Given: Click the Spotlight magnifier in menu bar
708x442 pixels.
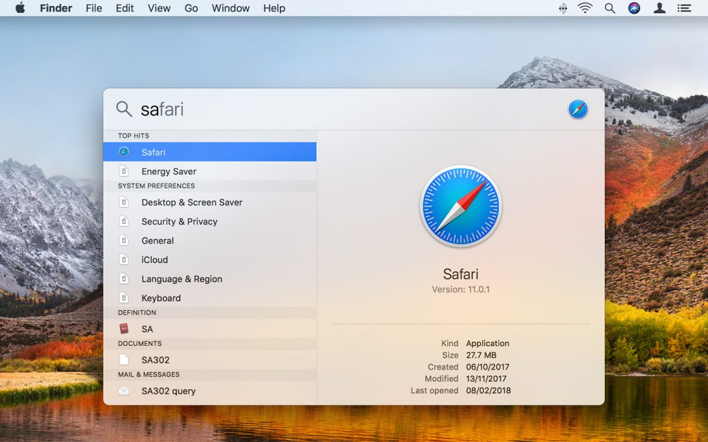Looking at the screenshot, I should click(610, 8).
